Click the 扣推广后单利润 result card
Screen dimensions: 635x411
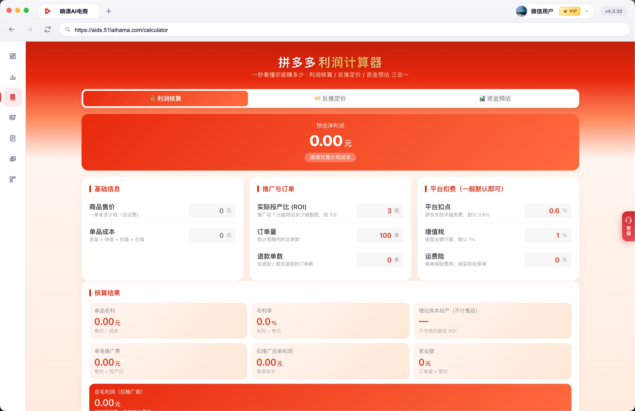point(330,361)
